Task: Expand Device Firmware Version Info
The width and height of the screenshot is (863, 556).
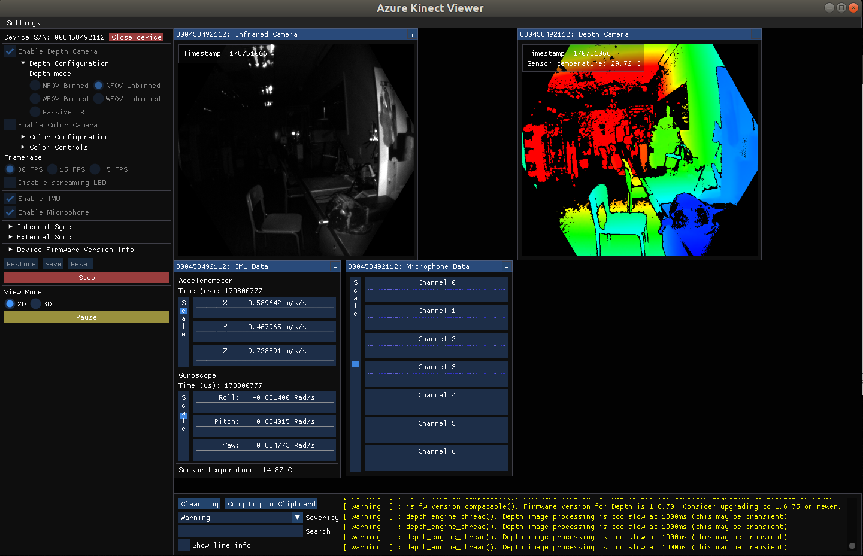Action: [x=10, y=250]
